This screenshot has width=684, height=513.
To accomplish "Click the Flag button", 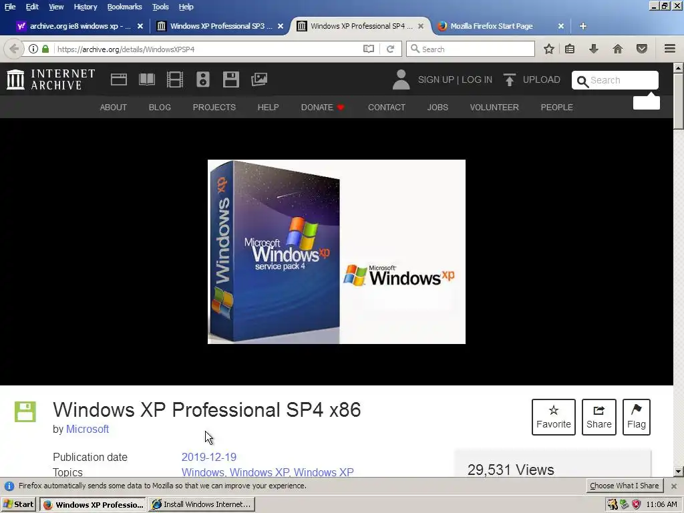I will (x=637, y=417).
